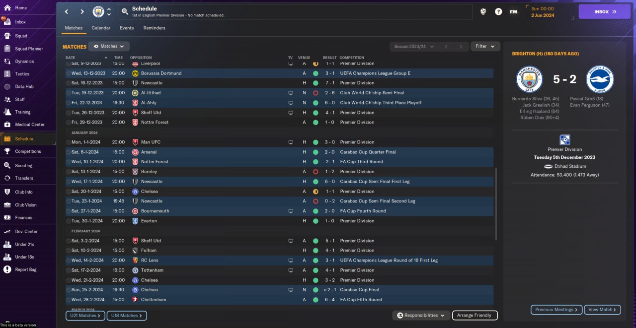Expand the Responsibilities dropdown

click(x=421, y=315)
